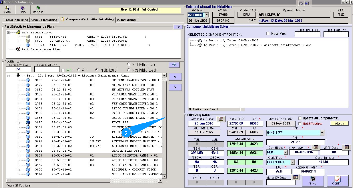Select the Not Initialized radio button
Viewport: 353px width, 189px height.
pyautogui.click(x=129, y=70)
